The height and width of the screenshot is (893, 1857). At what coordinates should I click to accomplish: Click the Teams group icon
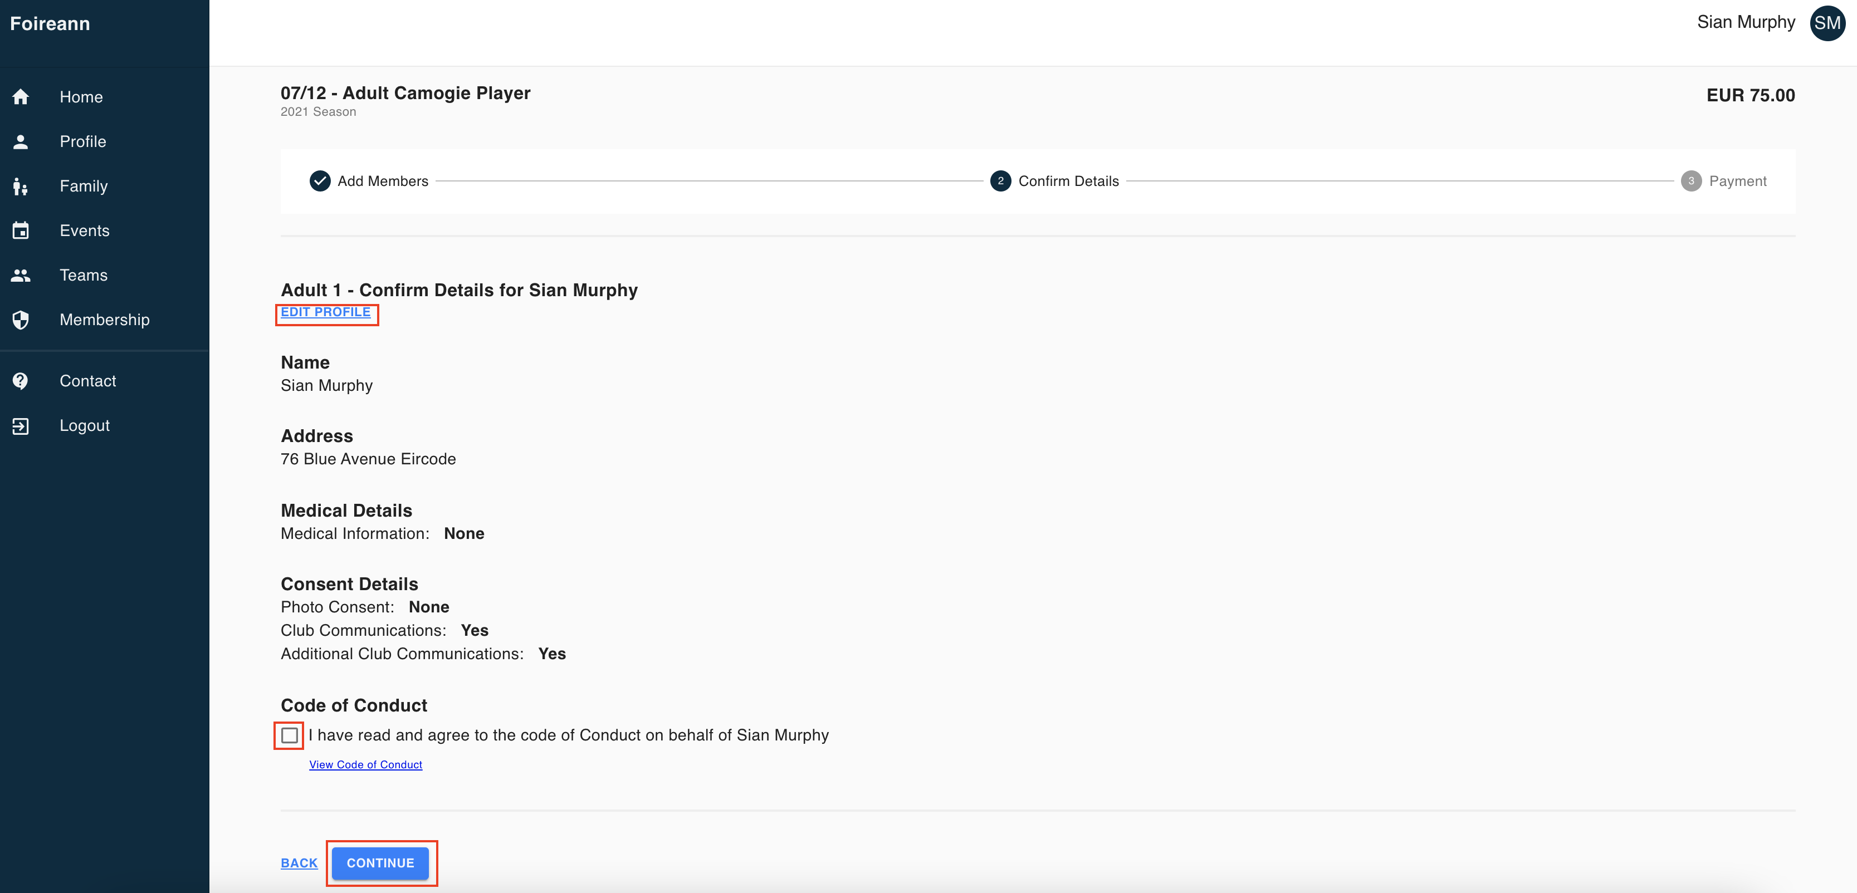20,276
